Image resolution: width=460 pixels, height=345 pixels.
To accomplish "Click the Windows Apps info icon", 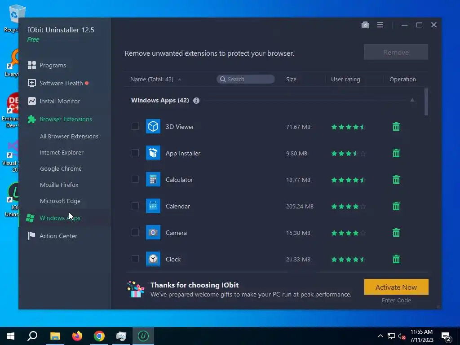I will pos(196,101).
